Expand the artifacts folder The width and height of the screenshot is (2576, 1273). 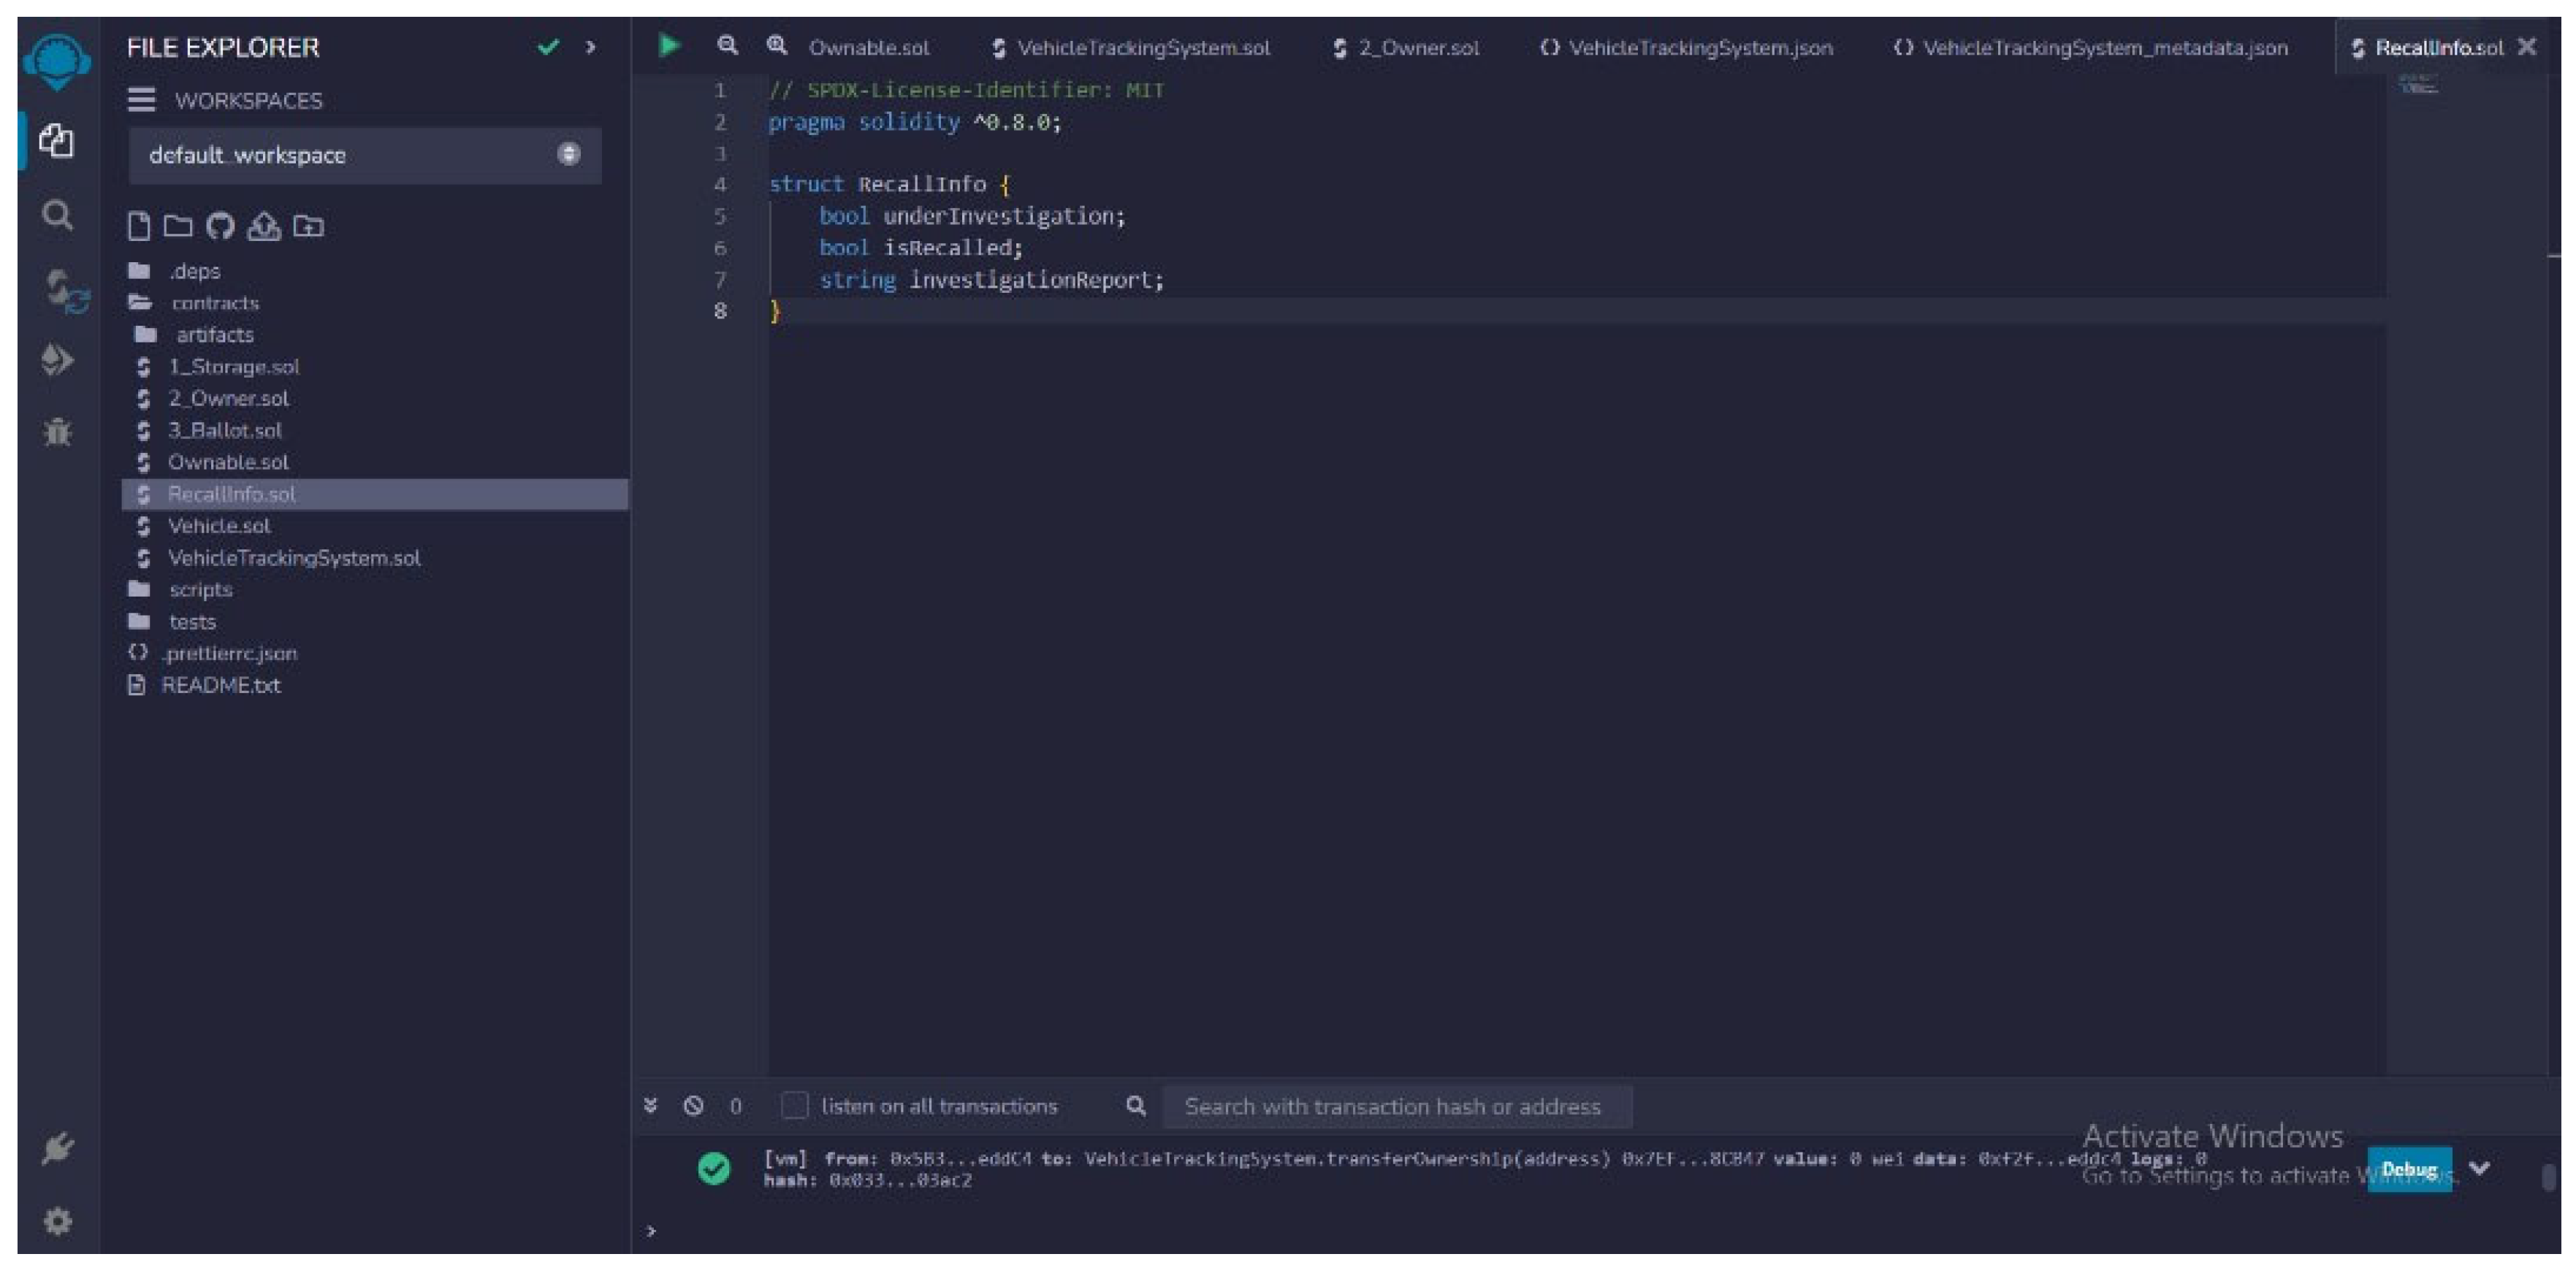click(213, 335)
